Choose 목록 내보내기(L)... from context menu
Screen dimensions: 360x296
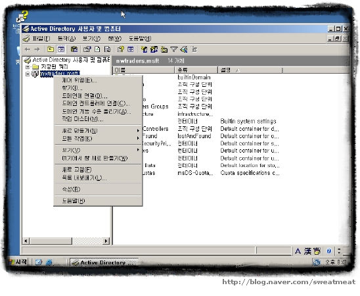coord(98,178)
